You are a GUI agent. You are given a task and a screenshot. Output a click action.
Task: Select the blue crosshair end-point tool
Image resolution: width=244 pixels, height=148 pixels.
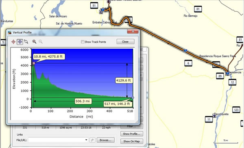pyautogui.click(x=20, y=42)
